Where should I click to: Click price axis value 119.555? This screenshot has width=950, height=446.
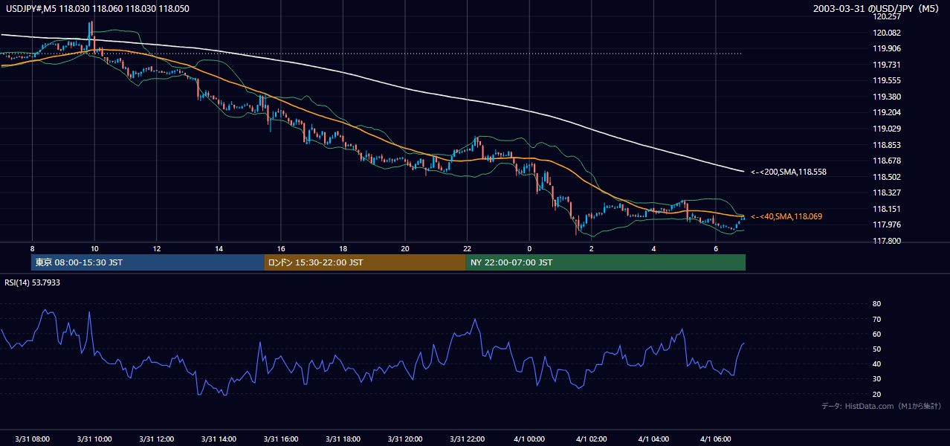click(x=886, y=80)
